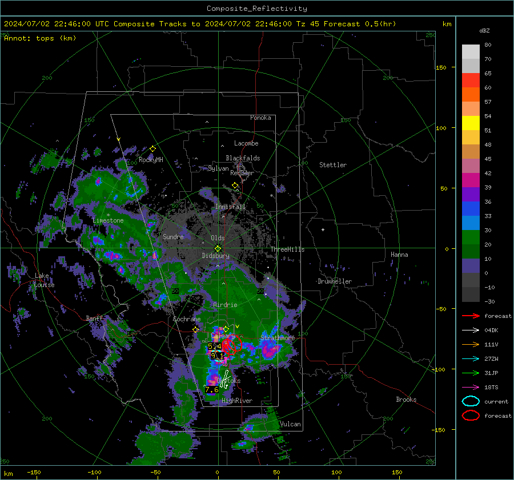Click the orange 57–60 dBZ color swatch
514x480 pixels.
click(471, 95)
